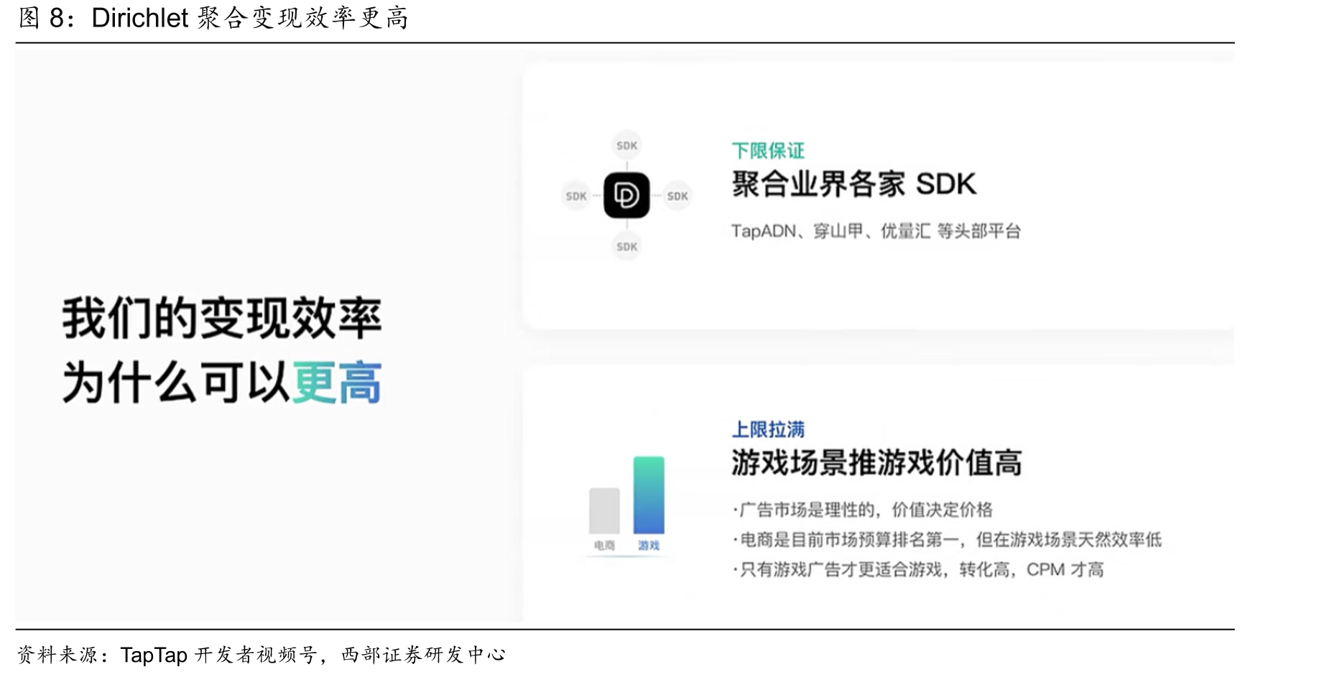Click the heading 聚合业界各家 SDK
The height and width of the screenshot is (677, 1319).
coord(853,185)
